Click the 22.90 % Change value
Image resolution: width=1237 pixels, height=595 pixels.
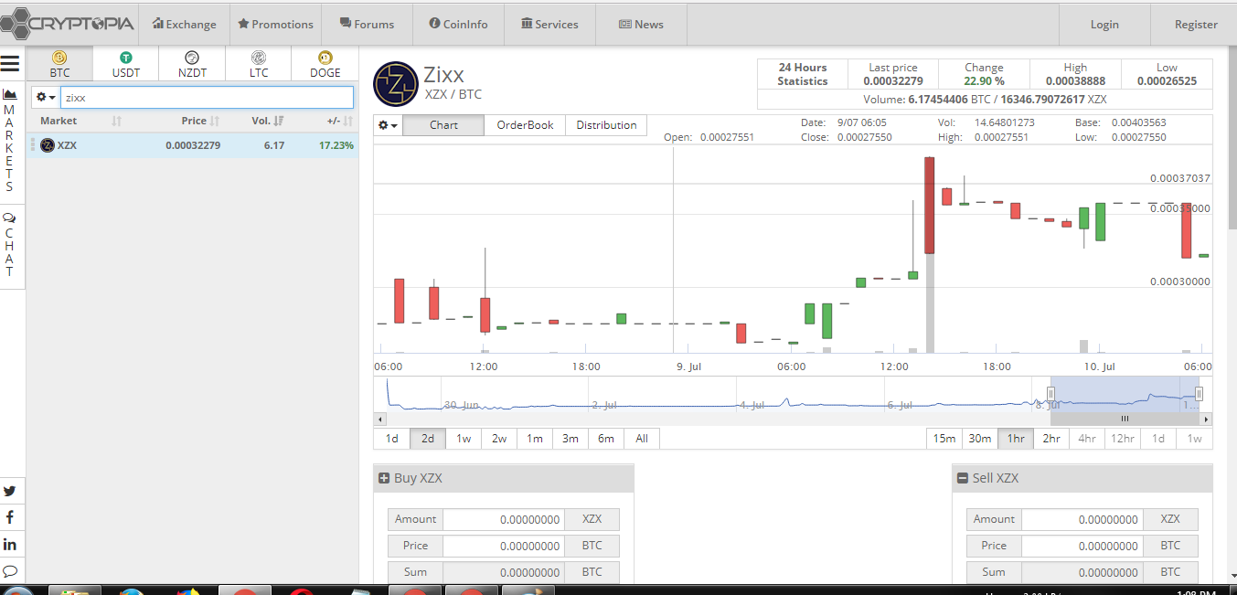984,81
